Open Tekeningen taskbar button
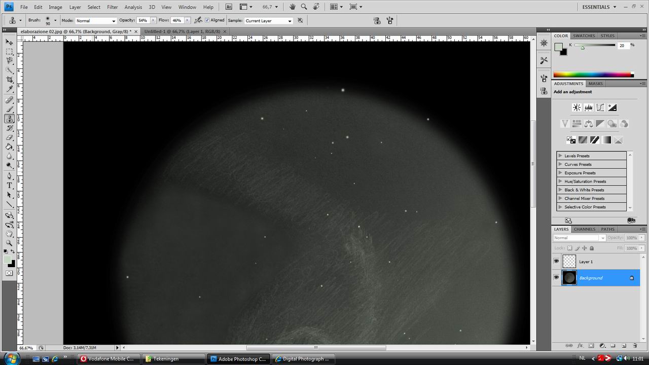 (x=173, y=359)
